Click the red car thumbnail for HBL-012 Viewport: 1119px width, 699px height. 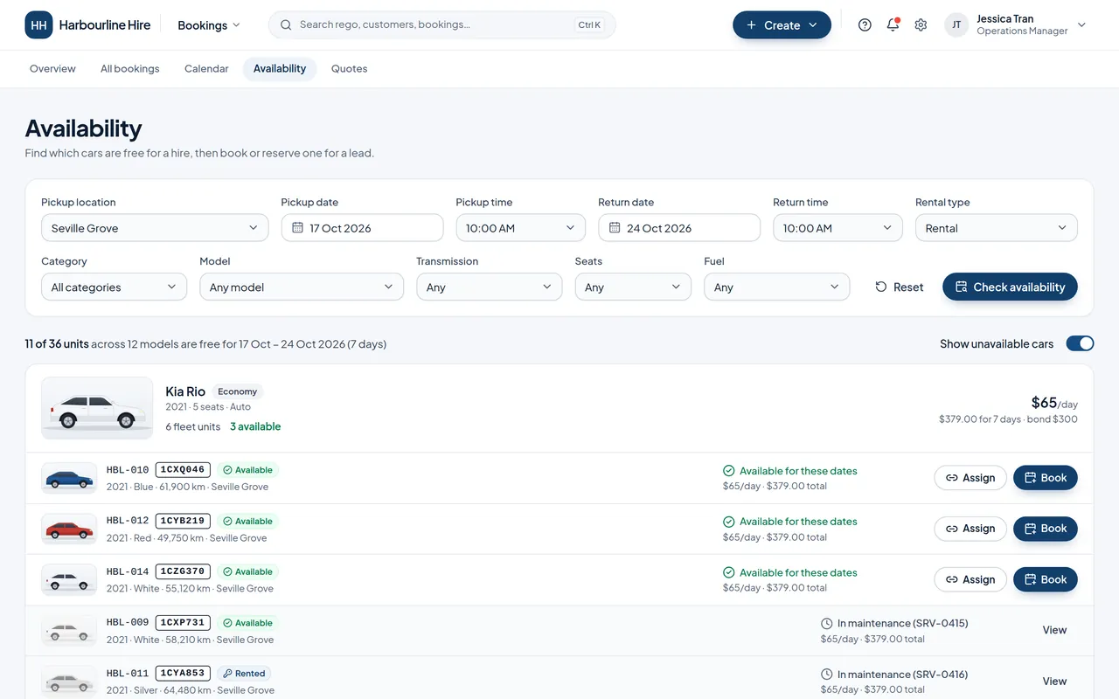(x=69, y=529)
